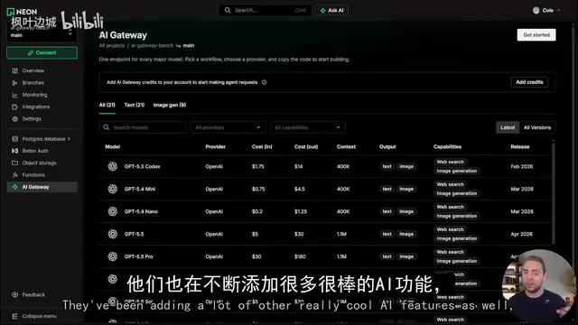The image size is (578, 325).
Task: Click the GPT-5.4 Nano model name
Action: pos(141,211)
